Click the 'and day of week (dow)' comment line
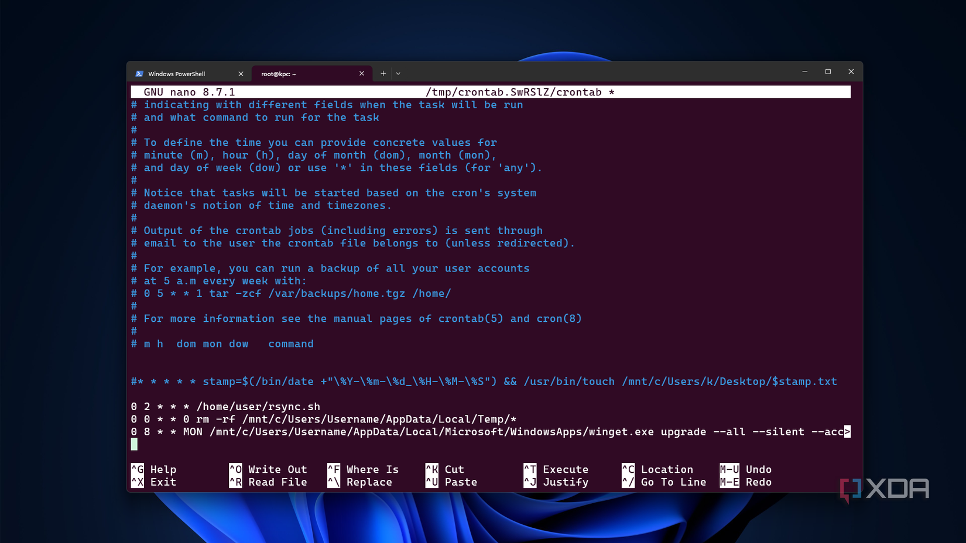The height and width of the screenshot is (543, 966). [337, 168]
